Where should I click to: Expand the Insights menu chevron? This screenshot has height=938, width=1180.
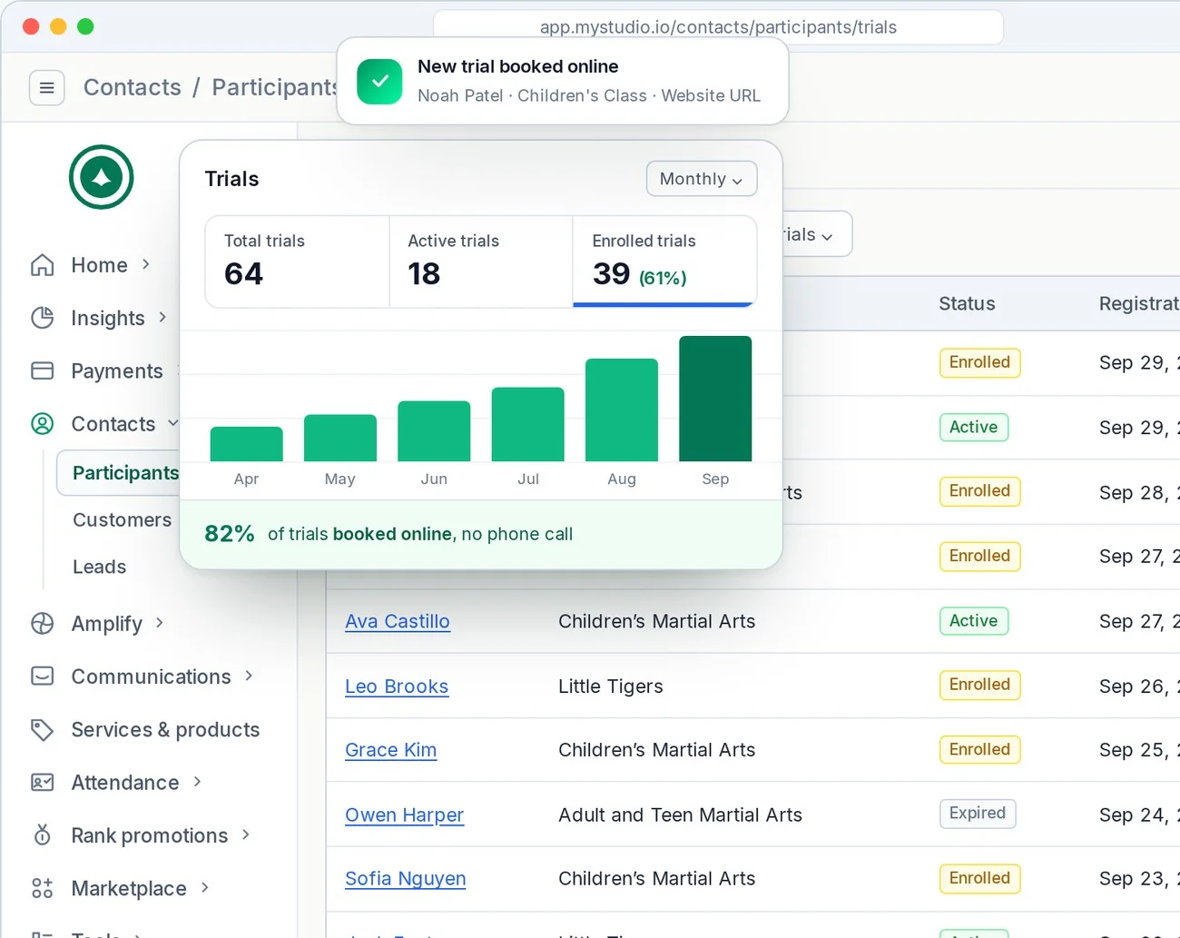point(162,317)
